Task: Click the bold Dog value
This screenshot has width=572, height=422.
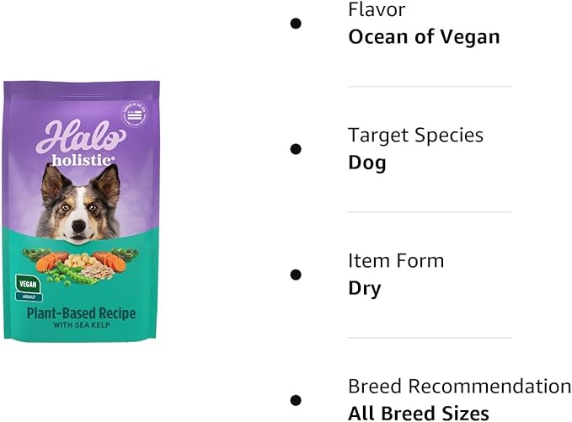Action: pos(367,163)
